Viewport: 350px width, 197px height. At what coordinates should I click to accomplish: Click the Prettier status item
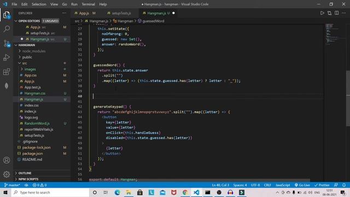coord(322,185)
